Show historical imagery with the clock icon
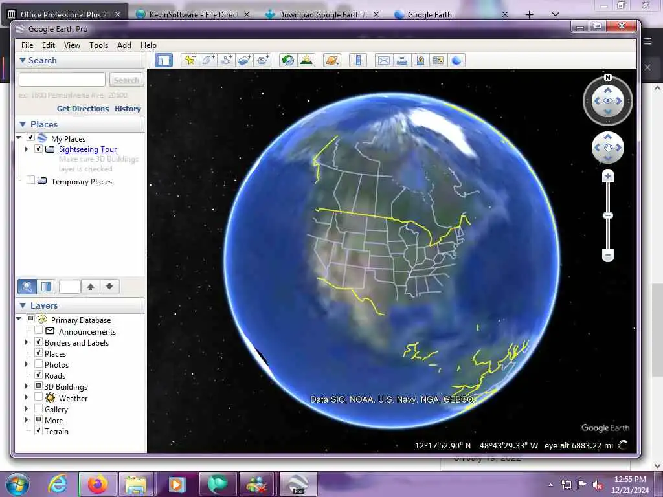Screen dimensions: 663x497 click(x=288, y=60)
